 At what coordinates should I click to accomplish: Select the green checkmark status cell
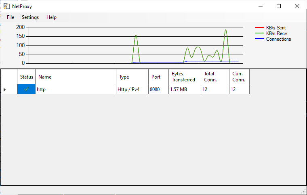pos(26,89)
